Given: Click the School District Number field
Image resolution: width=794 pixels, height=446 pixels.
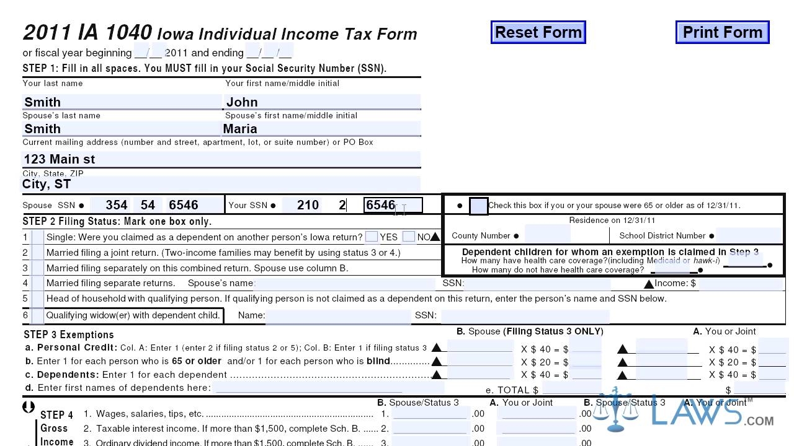Looking at the screenshot, I should click(x=747, y=236).
